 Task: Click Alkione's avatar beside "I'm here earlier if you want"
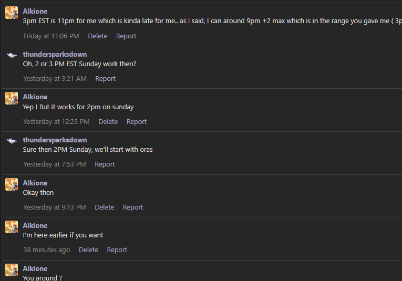pos(12,226)
